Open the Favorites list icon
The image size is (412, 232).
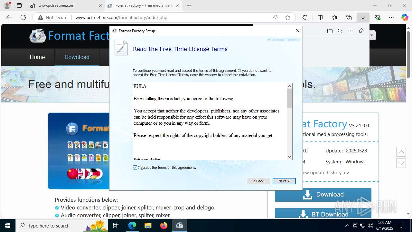coord(335,17)
